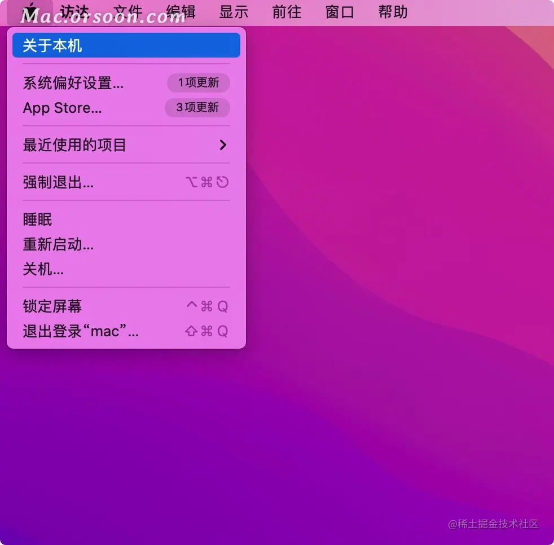Open the 显示 menu
The image size is (554, 545).
tap(234, 12)
